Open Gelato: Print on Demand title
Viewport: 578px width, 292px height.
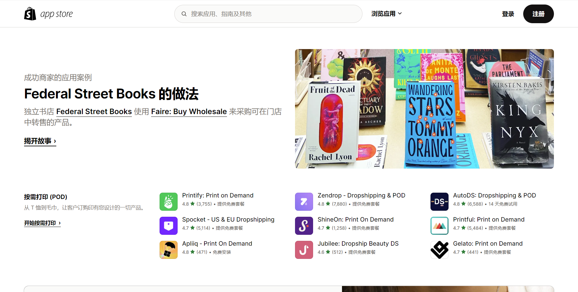coord(488,244)
